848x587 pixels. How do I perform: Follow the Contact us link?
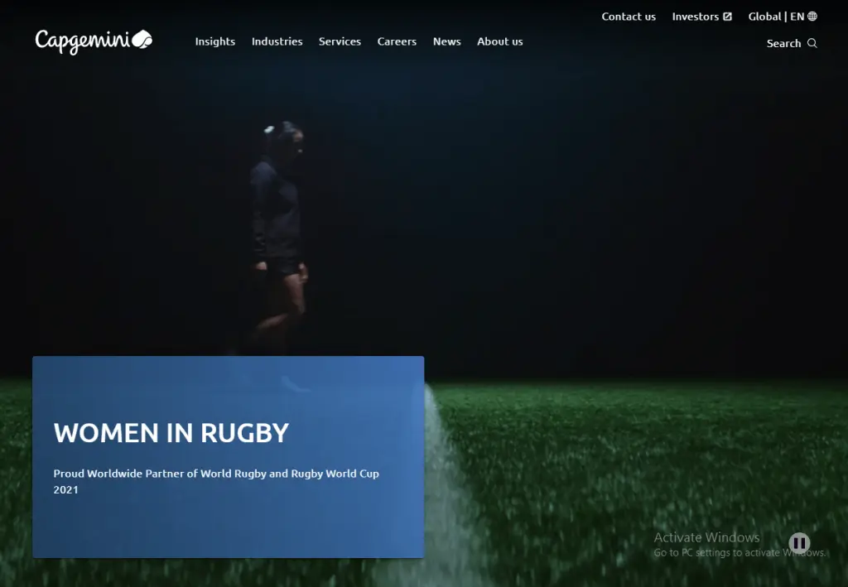629,17
